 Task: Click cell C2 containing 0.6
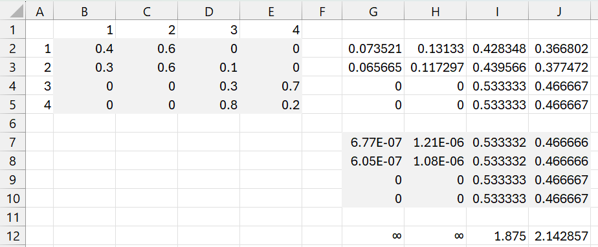click(x=146, y=48)
